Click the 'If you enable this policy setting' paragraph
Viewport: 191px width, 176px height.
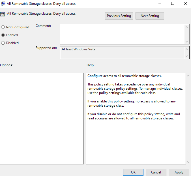132,103
